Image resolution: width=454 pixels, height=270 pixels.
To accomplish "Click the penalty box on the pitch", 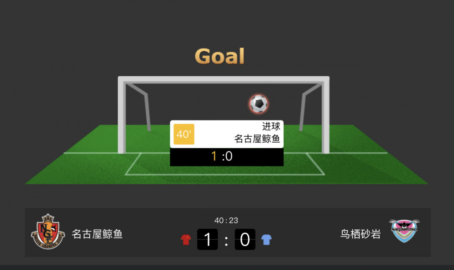I will 224,164.
